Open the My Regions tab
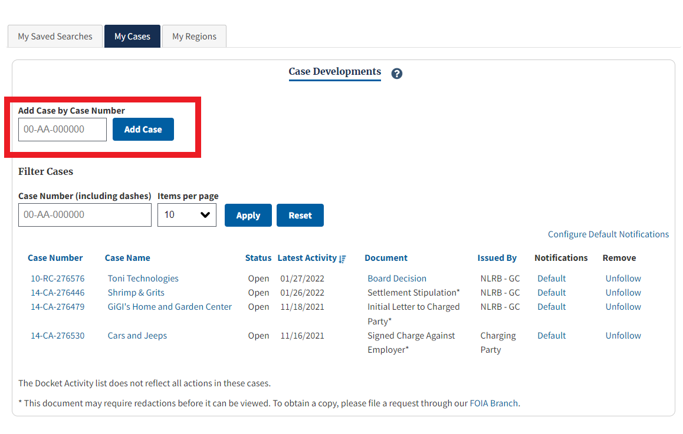This screenshot has height=434, width=683. coord(194,37)
